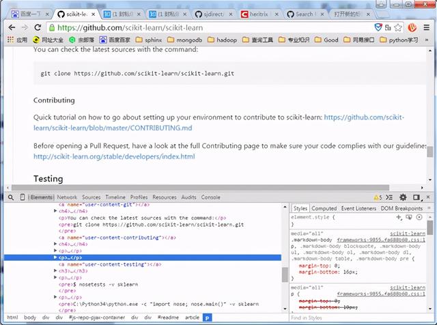The image size is (437, 325).
Task: Switch to the DOM Breakpoints tab
Action: coord(401,208)
